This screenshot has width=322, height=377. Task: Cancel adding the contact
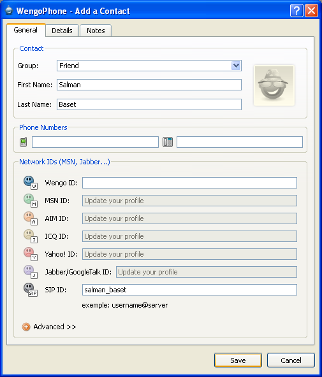[x=291, y=360]
